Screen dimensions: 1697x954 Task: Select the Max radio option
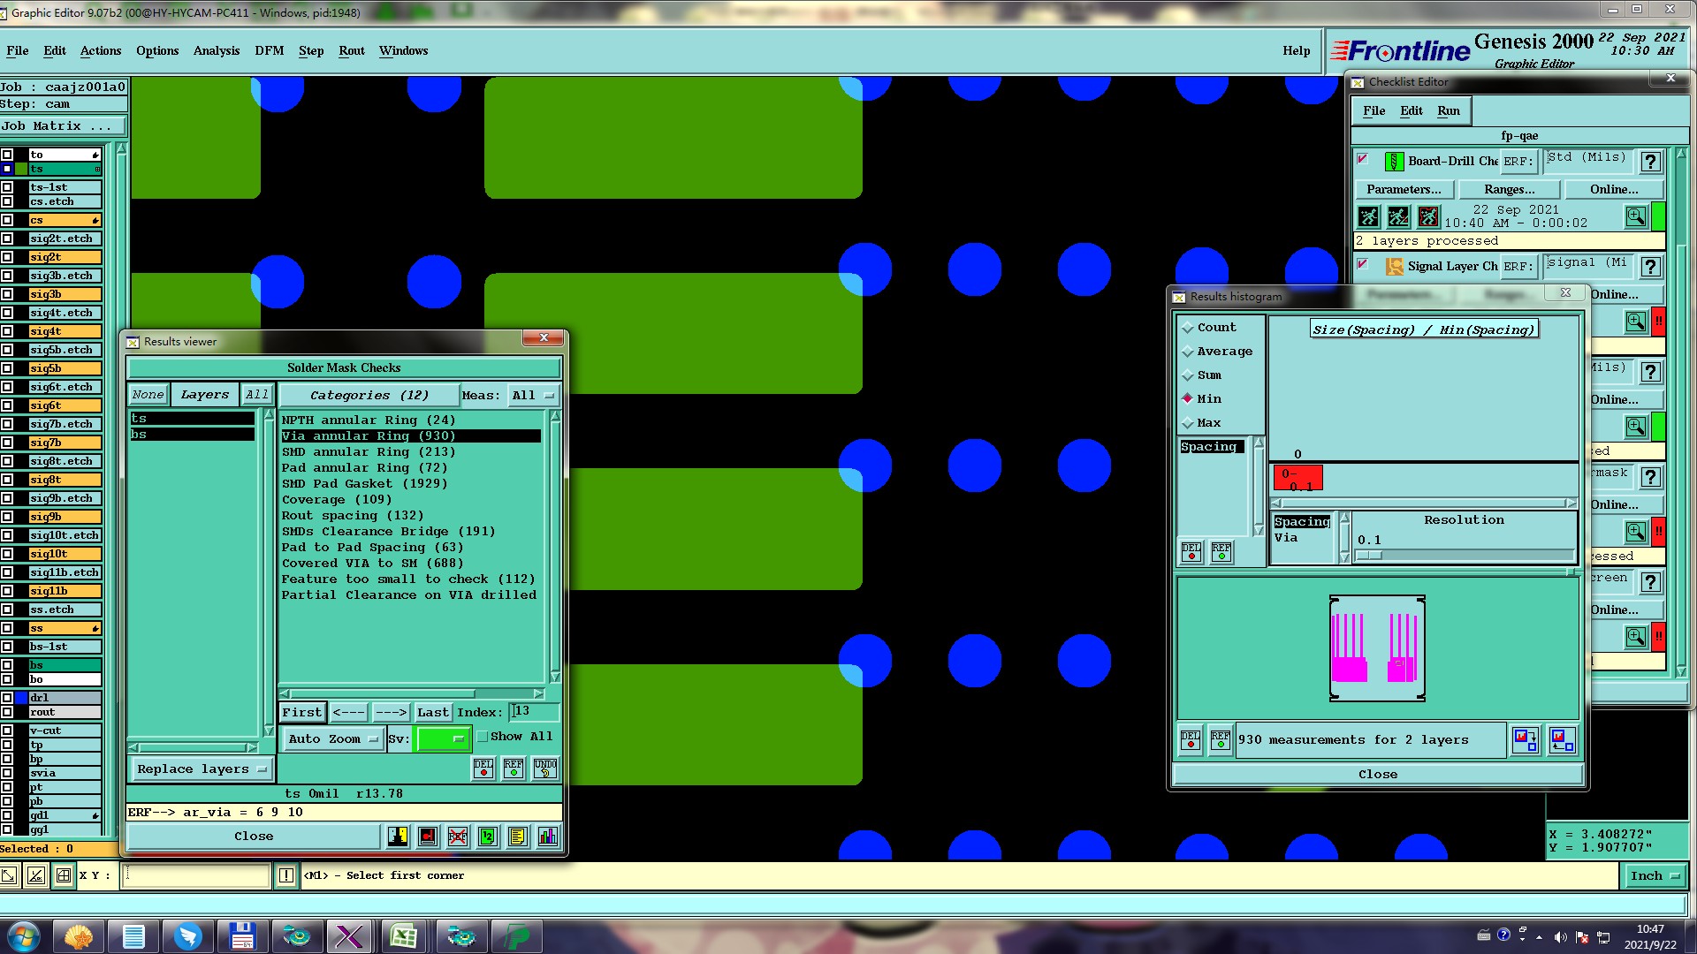pyautogui.click(x=1188, y=423)
